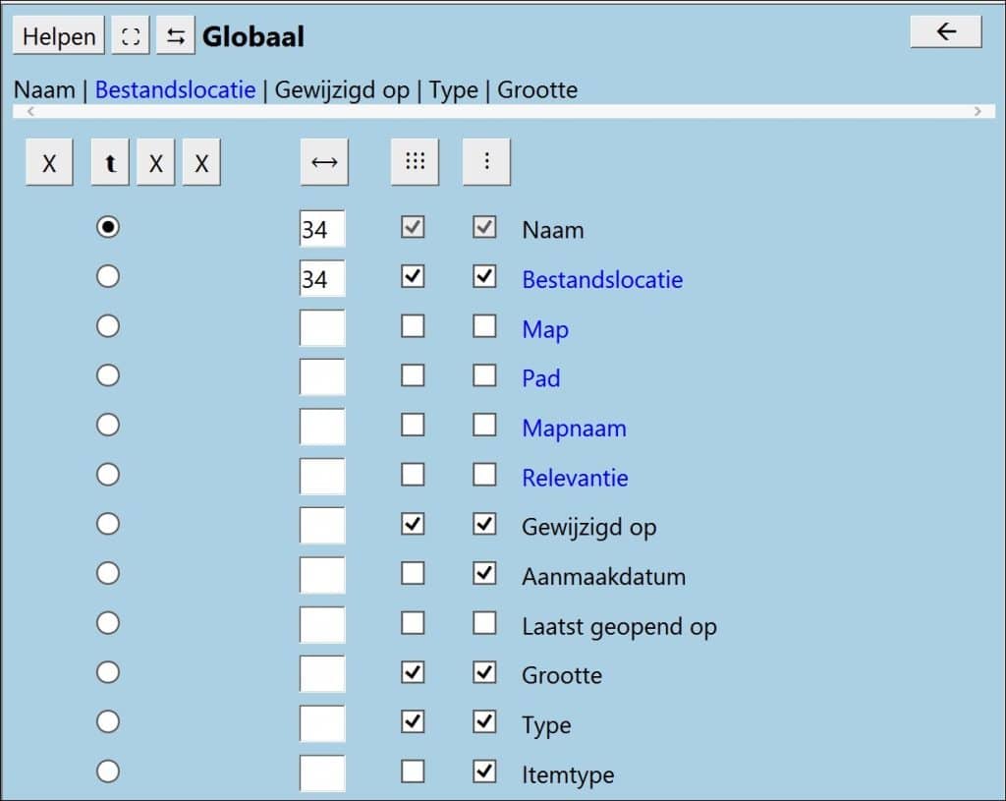Check the first checkbox in the Itemtype row
Image resolution: width=1006 pixels, height=801 pixels.
point(413,772)
